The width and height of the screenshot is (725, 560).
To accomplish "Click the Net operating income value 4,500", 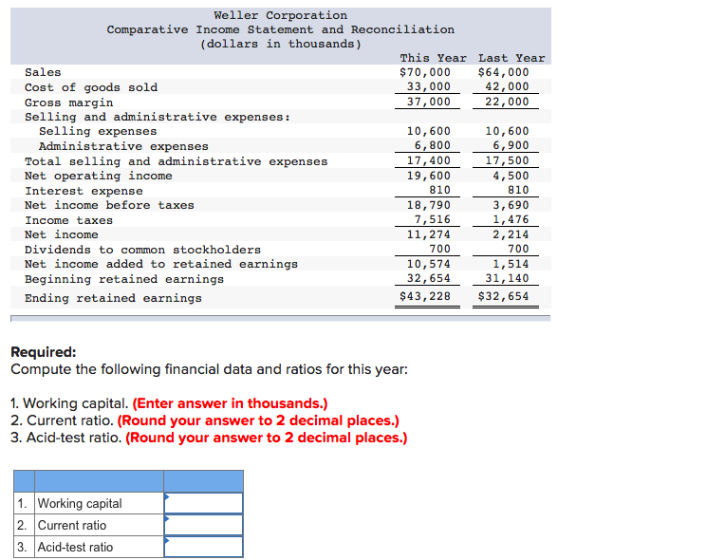I will point(511,176).
